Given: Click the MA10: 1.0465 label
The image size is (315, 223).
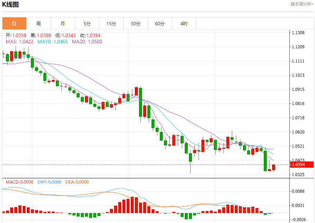Looking at the screenshot, I should [53, 42].
